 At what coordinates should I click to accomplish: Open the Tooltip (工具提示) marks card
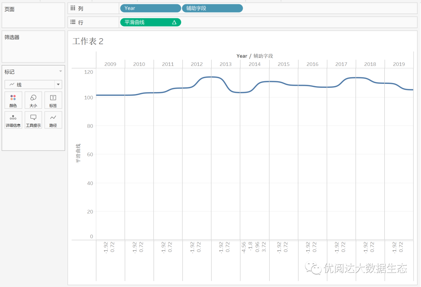pos(33,120)
